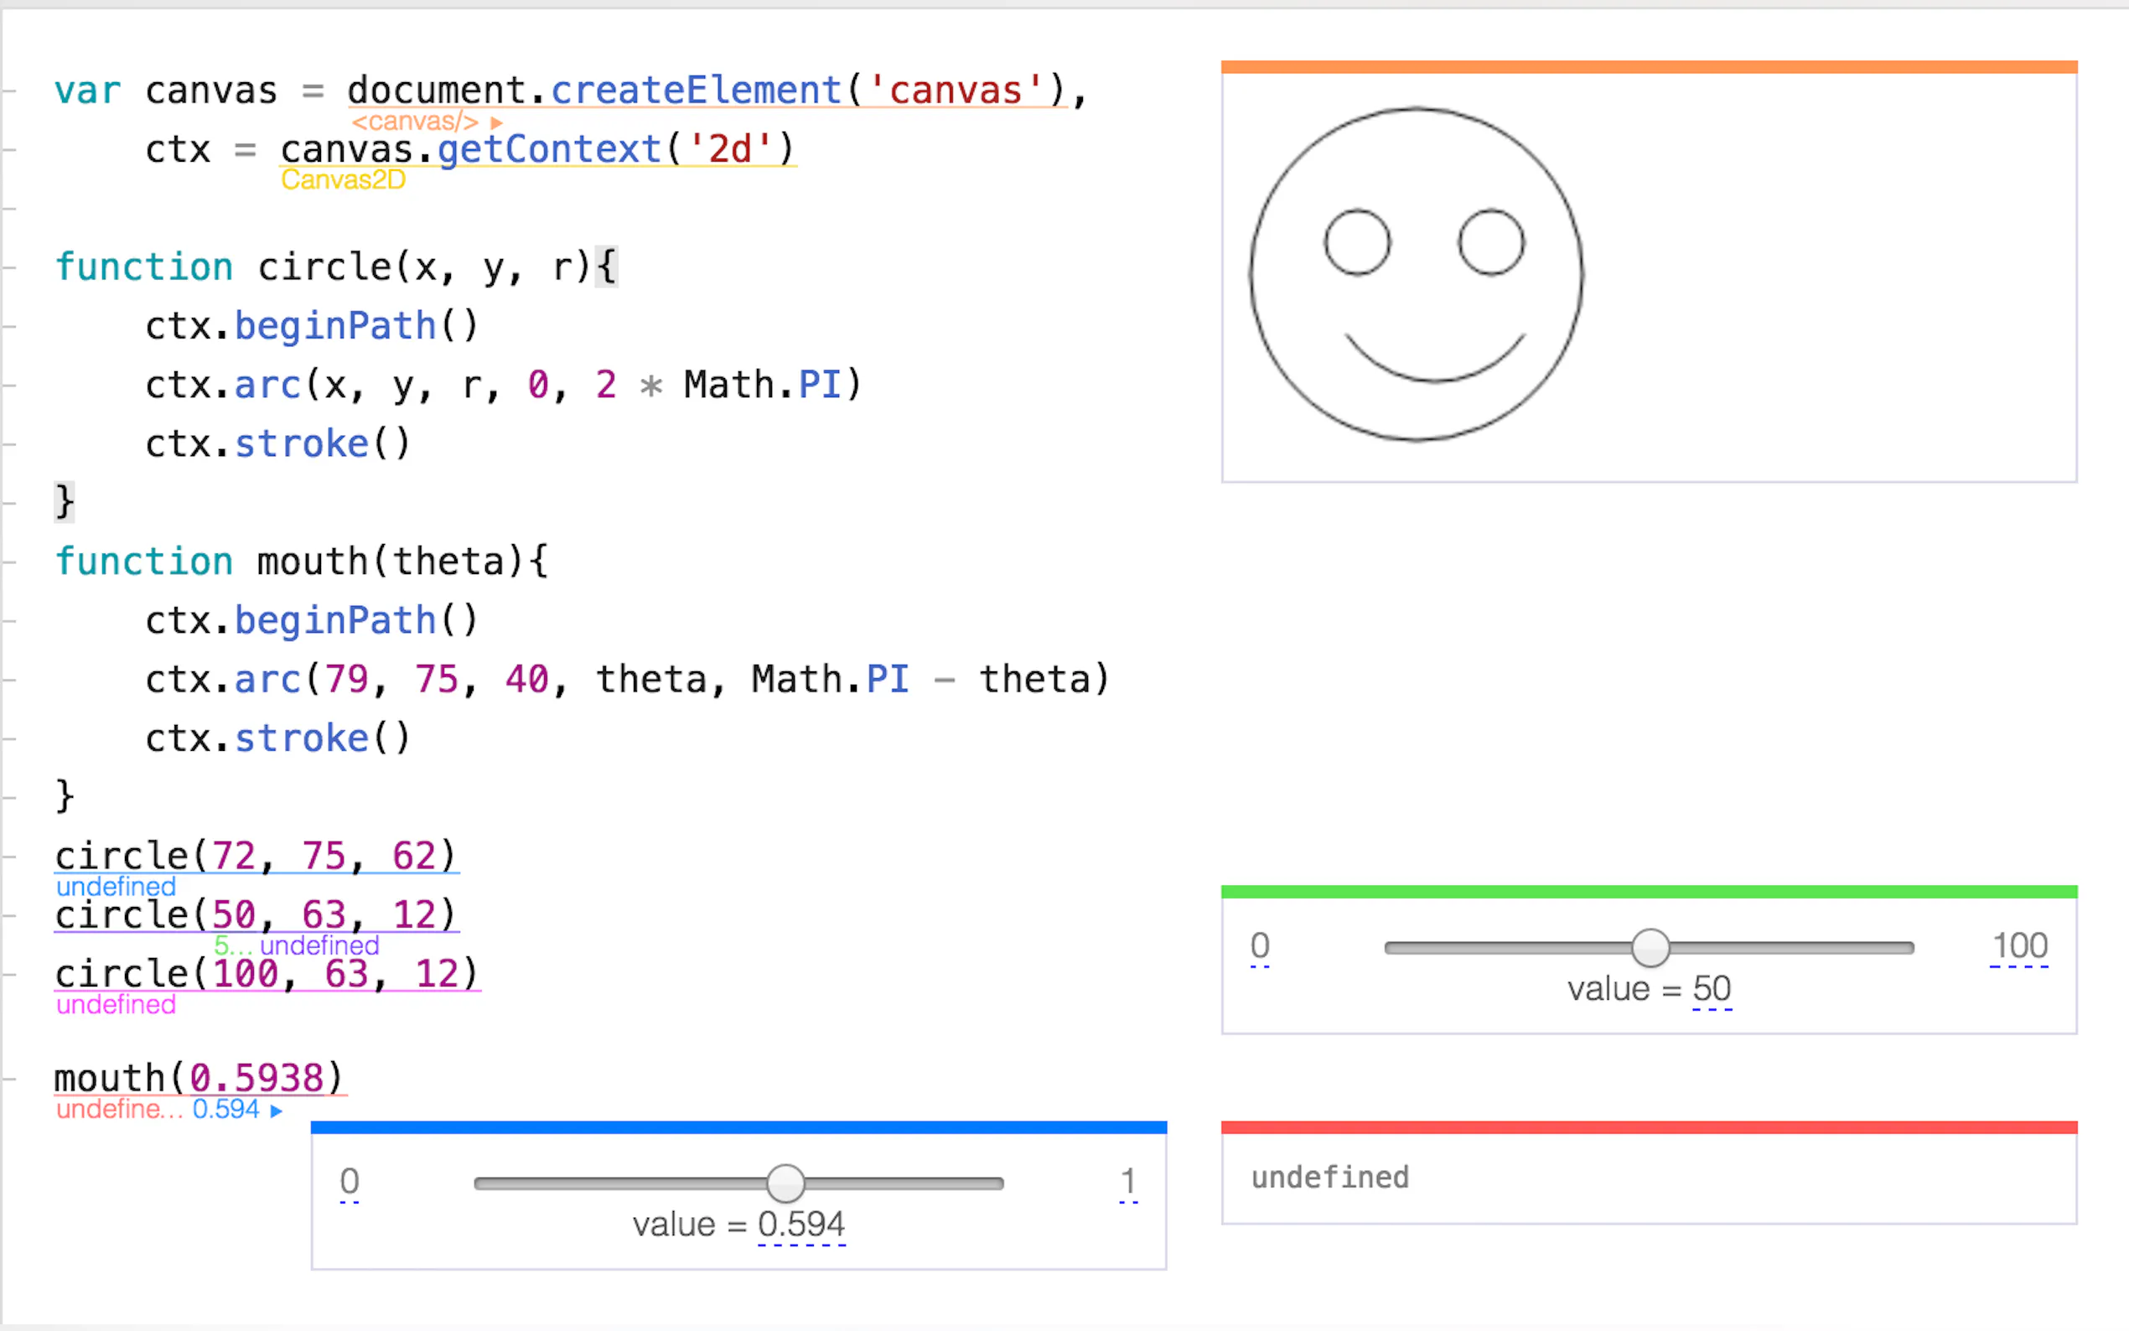Click the arrow beside the <canvas/> annotation
The image size is (2129, 1331).
pos(496,122)
